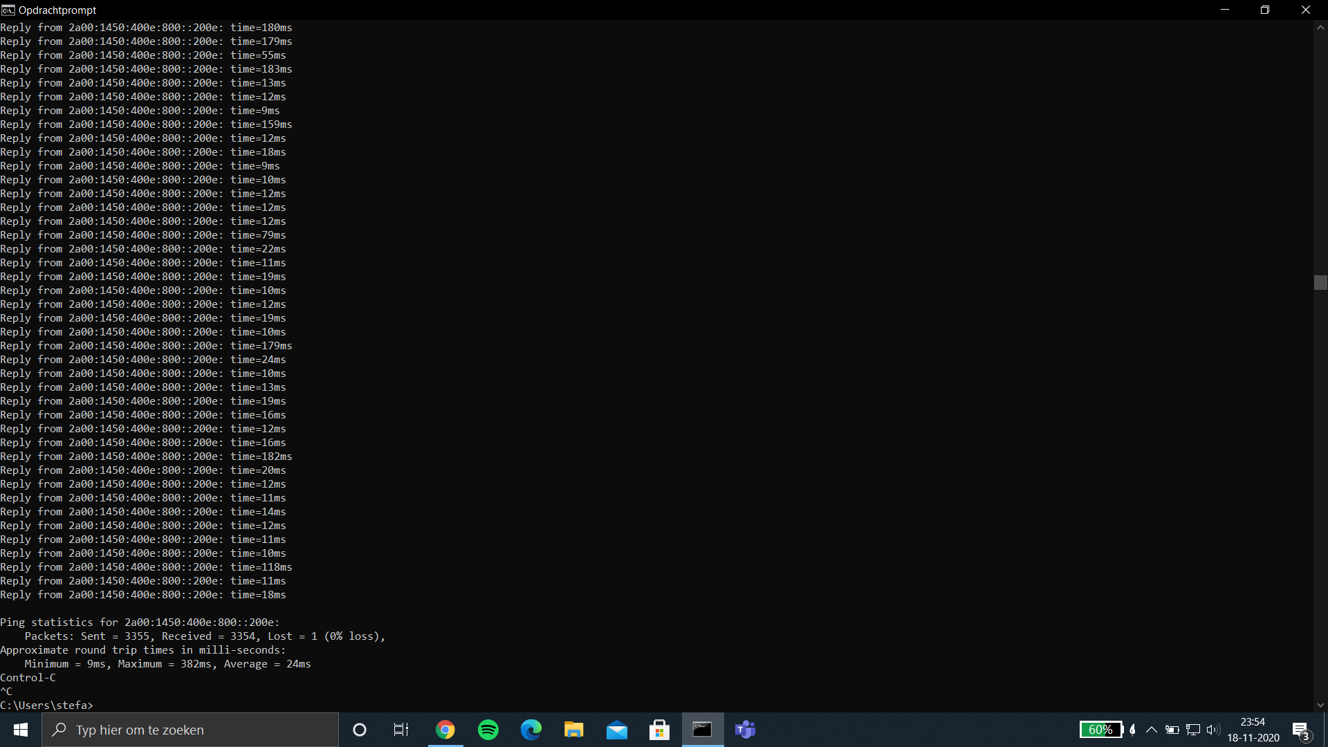Click the reply line with time=55ms
The height and width of the screenshot is (747, 1328).
click(x=143, y=55)
